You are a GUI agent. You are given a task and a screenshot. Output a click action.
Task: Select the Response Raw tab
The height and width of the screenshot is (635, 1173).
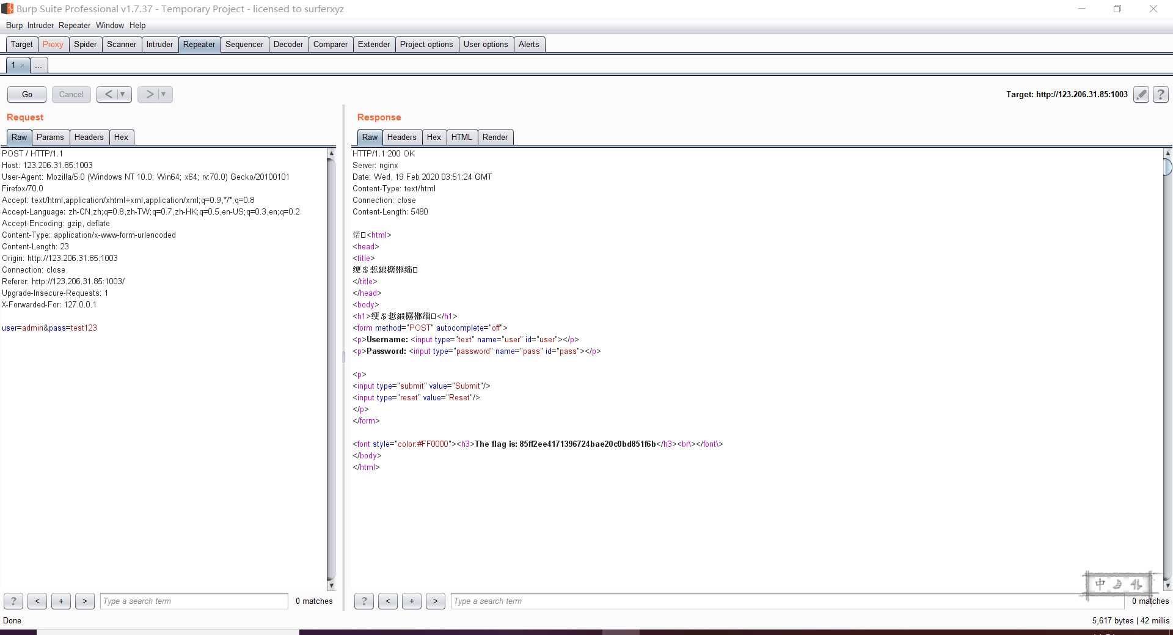point(370,137)
